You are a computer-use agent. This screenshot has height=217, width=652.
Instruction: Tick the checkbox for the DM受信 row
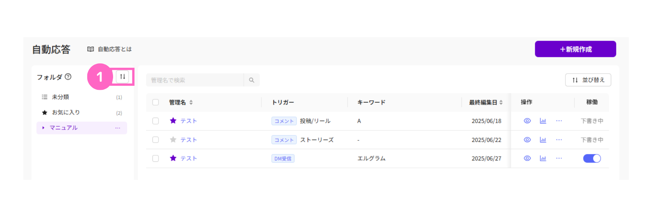(156, 158)
